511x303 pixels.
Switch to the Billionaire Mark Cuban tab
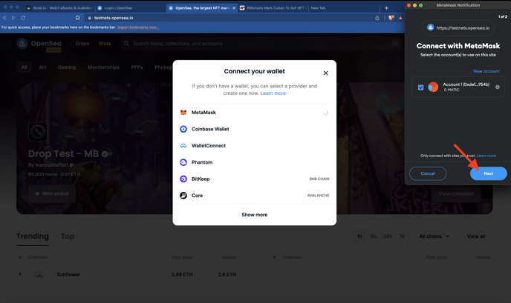point(273,8)
